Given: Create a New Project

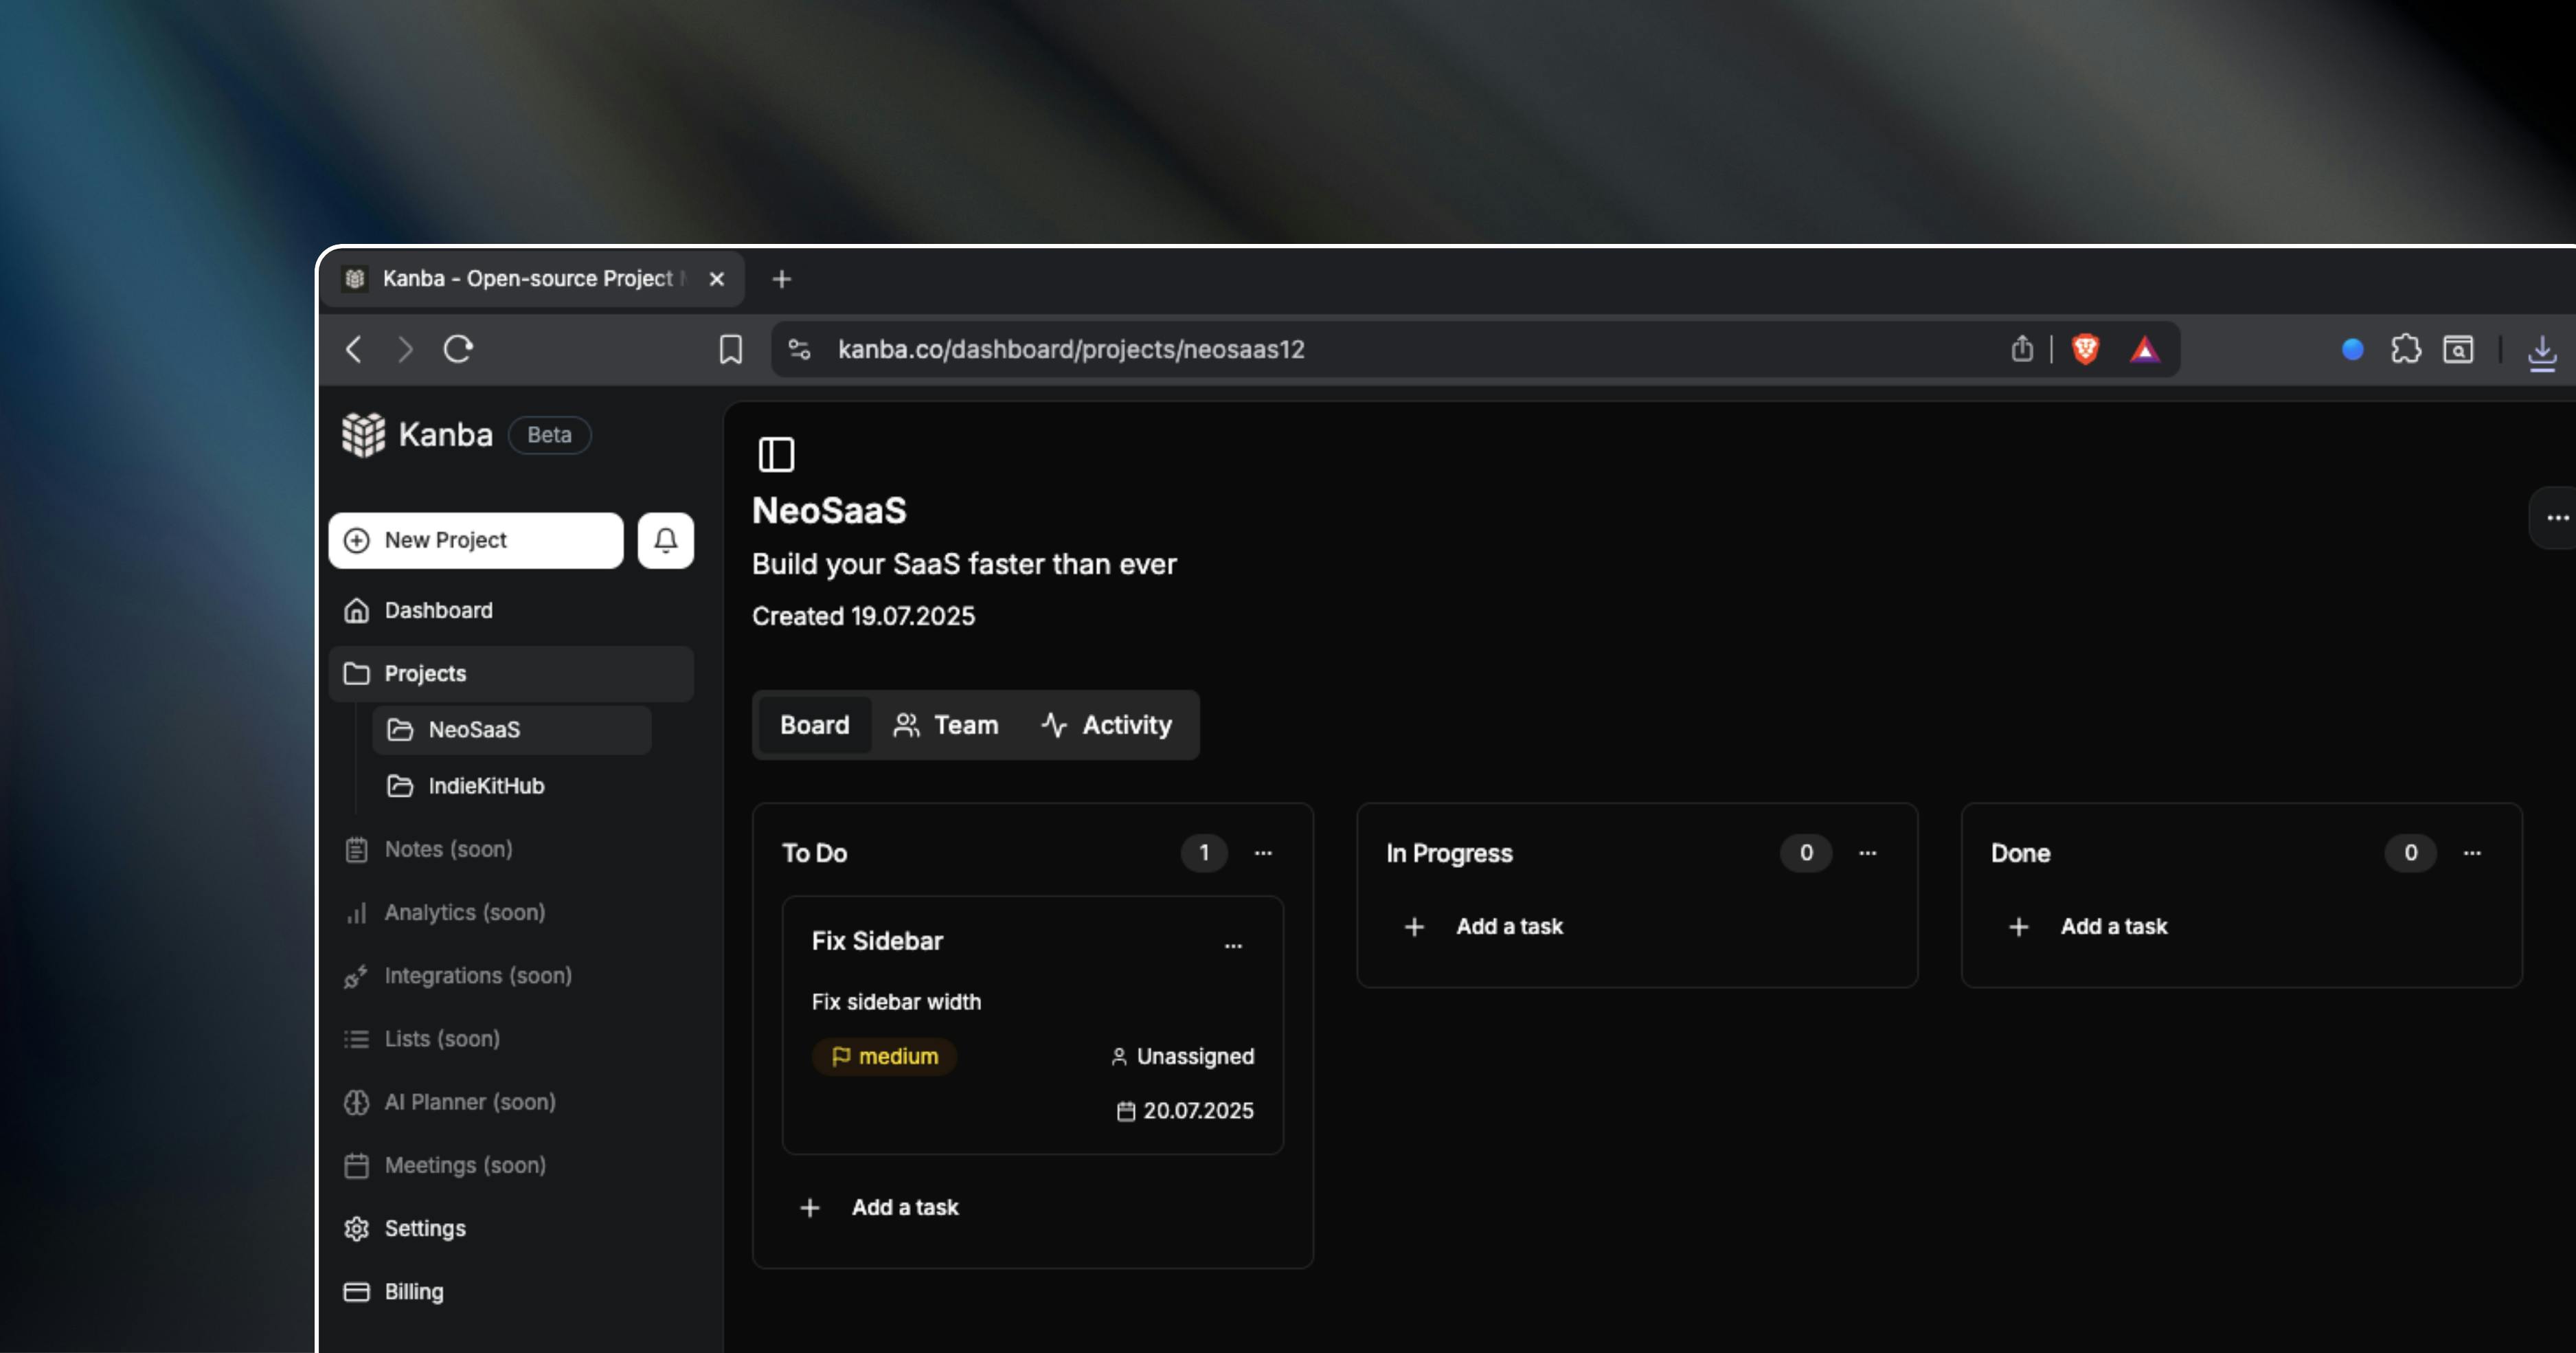Looking at the screenshot, I should click(x=476, y=540).
